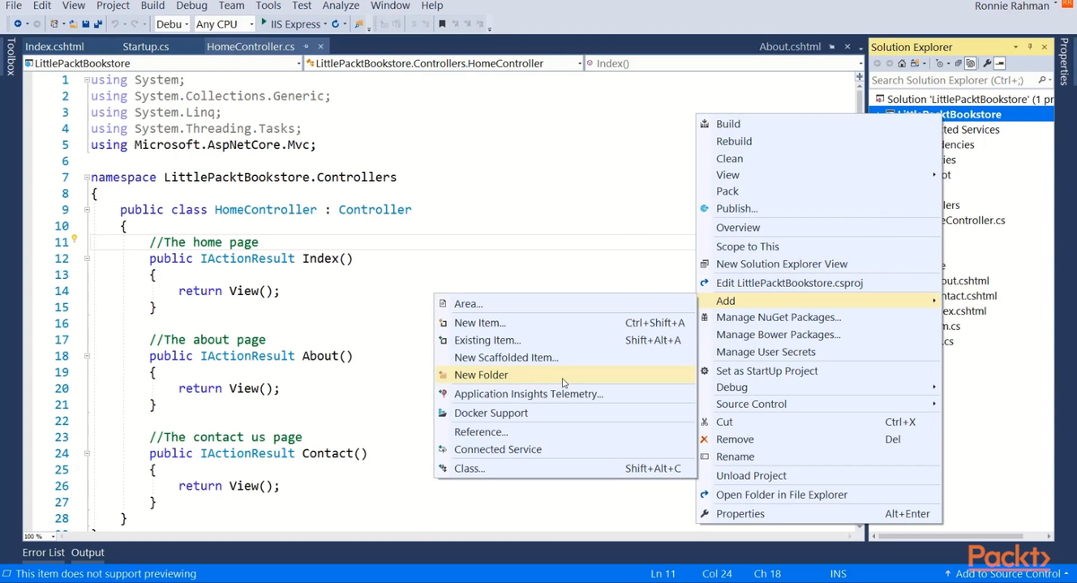Screen dimensions: 1077x583
Task: Open the Analyze menu in the menu bar
Action: click(340, 5)
